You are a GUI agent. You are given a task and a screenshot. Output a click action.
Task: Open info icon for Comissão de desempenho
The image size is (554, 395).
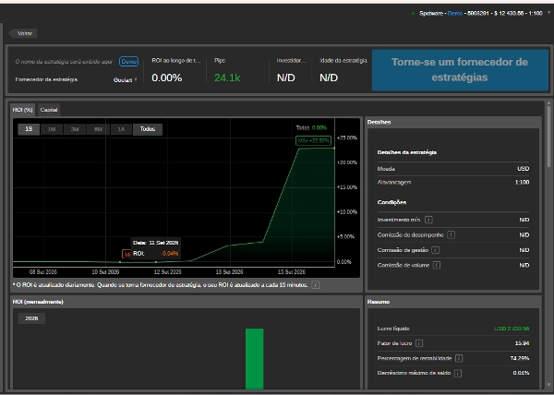tap(452, 235)
